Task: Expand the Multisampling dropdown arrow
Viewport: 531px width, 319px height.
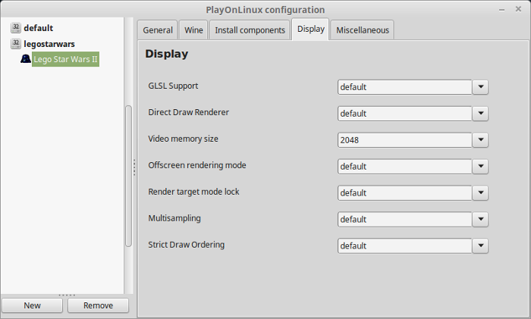Action: 480,219
